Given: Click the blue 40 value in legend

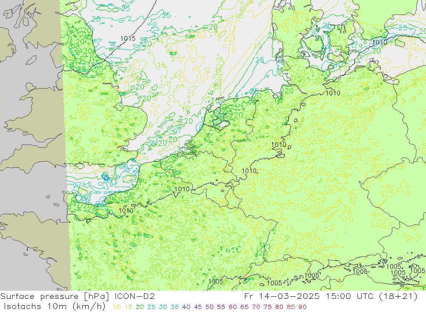Looking at the screenshot, I should pyautogui.click(x=186, y=307).
